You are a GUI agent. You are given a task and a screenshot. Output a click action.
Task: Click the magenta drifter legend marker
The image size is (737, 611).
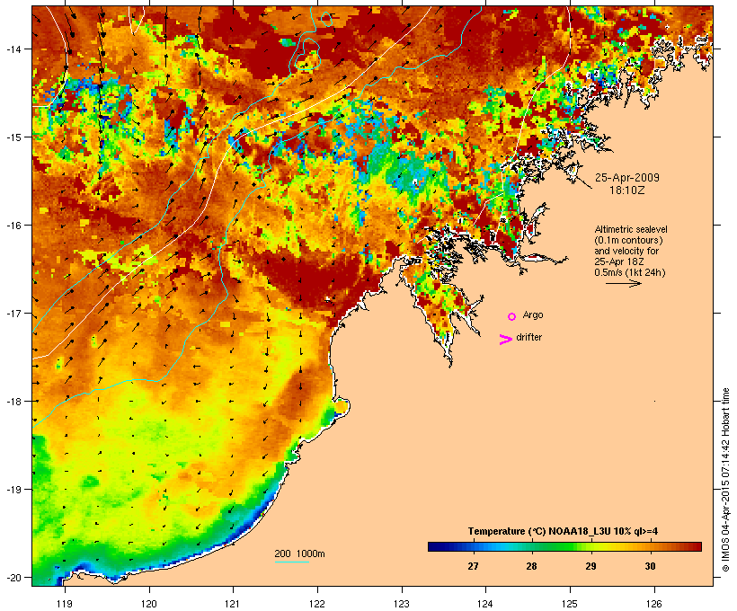coord(505,340)
